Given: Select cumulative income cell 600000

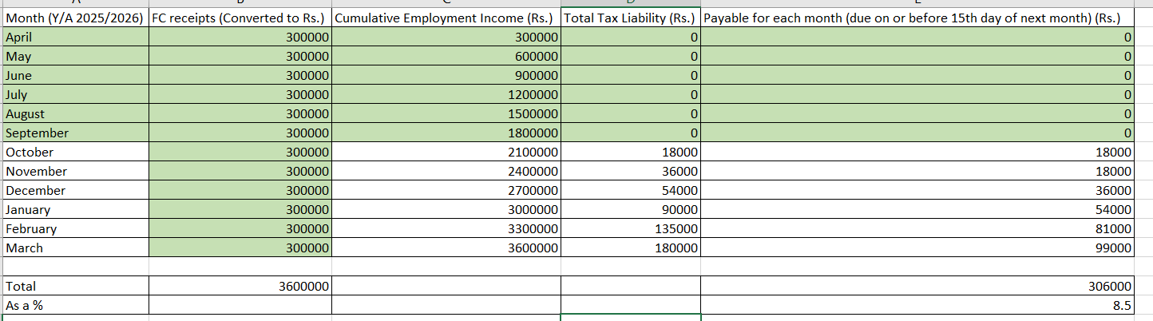Looking at the screenshot, I should (446, 57).
